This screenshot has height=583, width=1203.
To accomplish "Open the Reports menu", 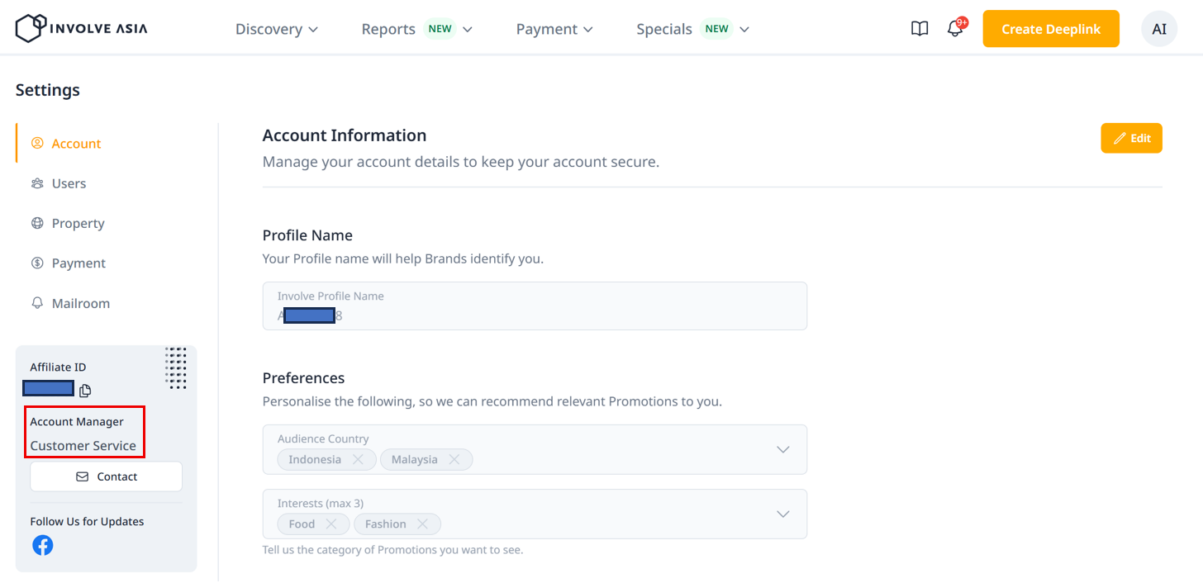I will [416, 29].
